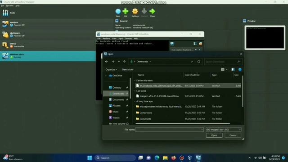Open Pictures in navigation pane
This screenshot has height=162, width=288.
[117, 106]
